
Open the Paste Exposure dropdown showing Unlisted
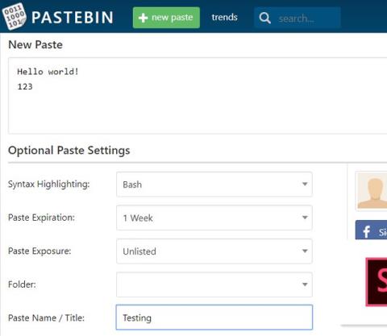point(214,251)
